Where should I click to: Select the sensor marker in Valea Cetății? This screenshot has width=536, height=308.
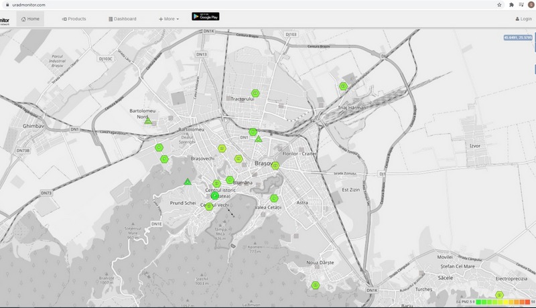(x=274, y=198)
